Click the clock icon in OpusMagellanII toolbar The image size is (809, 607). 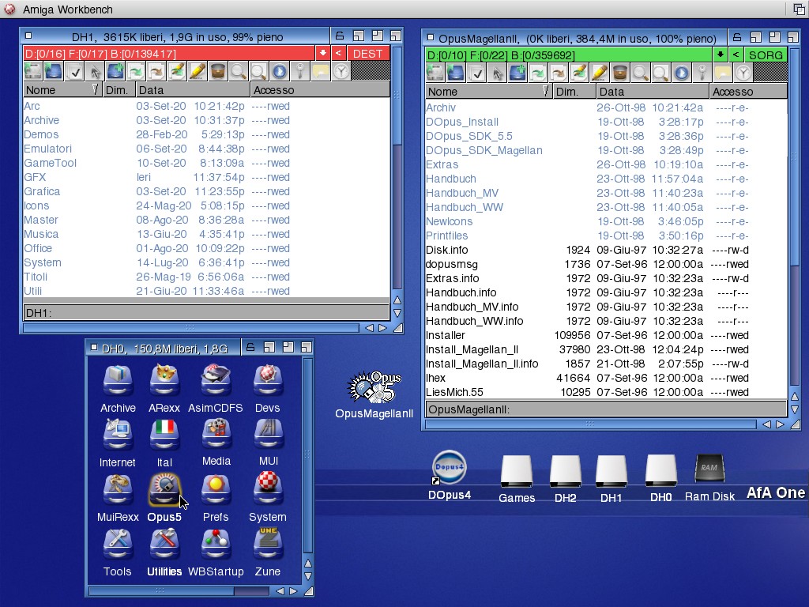(x=743, y=74)
